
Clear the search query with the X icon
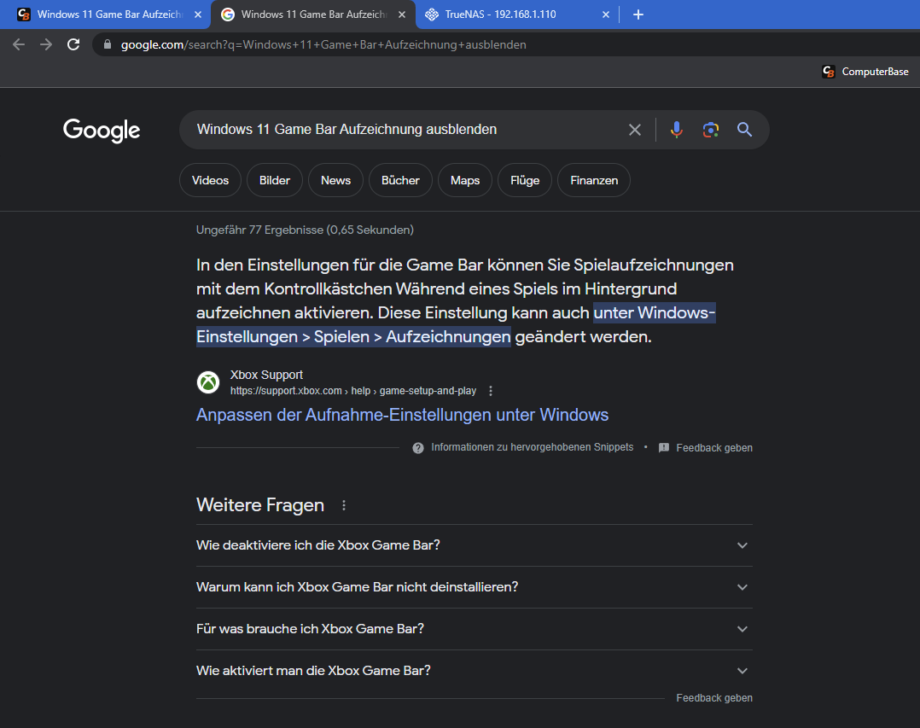tap(635, 130)
